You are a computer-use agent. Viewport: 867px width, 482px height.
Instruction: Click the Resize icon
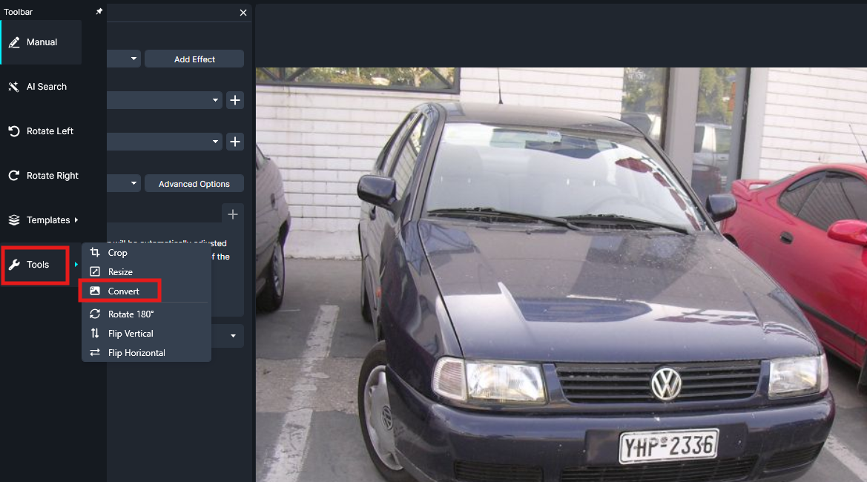pyautogui.click(x=95, y=272)
